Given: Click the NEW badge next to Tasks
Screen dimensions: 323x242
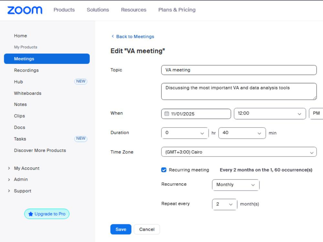Looking at the screenshot, I should coord(81,138).
